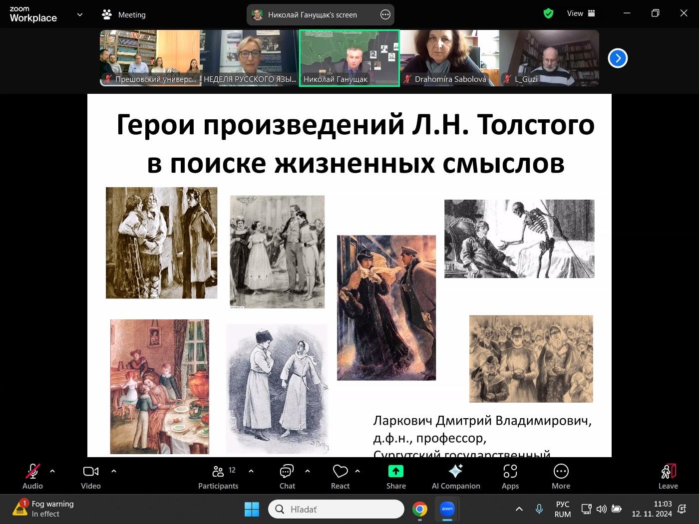Viewport: 699px width, 524px height.
Task: Show hidden tray icons chevron
Action: [x=519, y=509]
